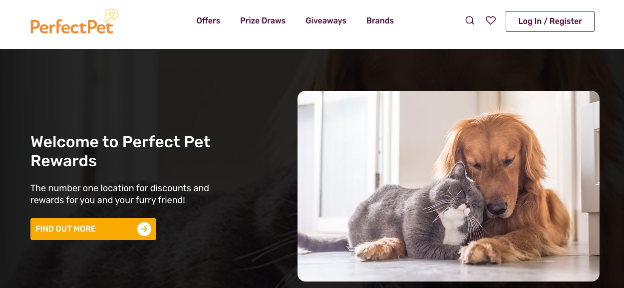Open the Offers menu item
Screen dimensions: 624x288
click(208, 21)
